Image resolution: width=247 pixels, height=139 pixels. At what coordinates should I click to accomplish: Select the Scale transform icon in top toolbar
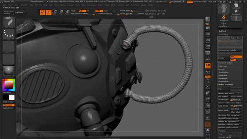(61, 12)
